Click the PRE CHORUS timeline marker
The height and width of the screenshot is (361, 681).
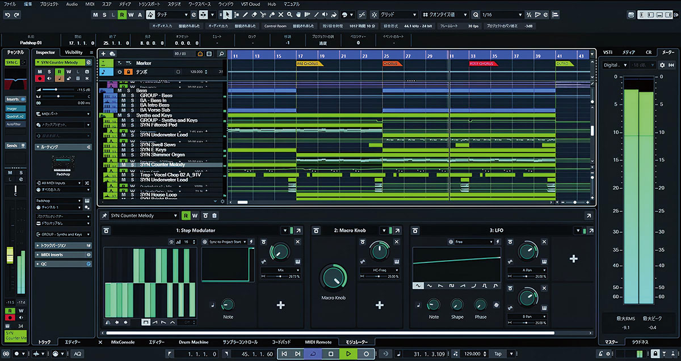309,64
